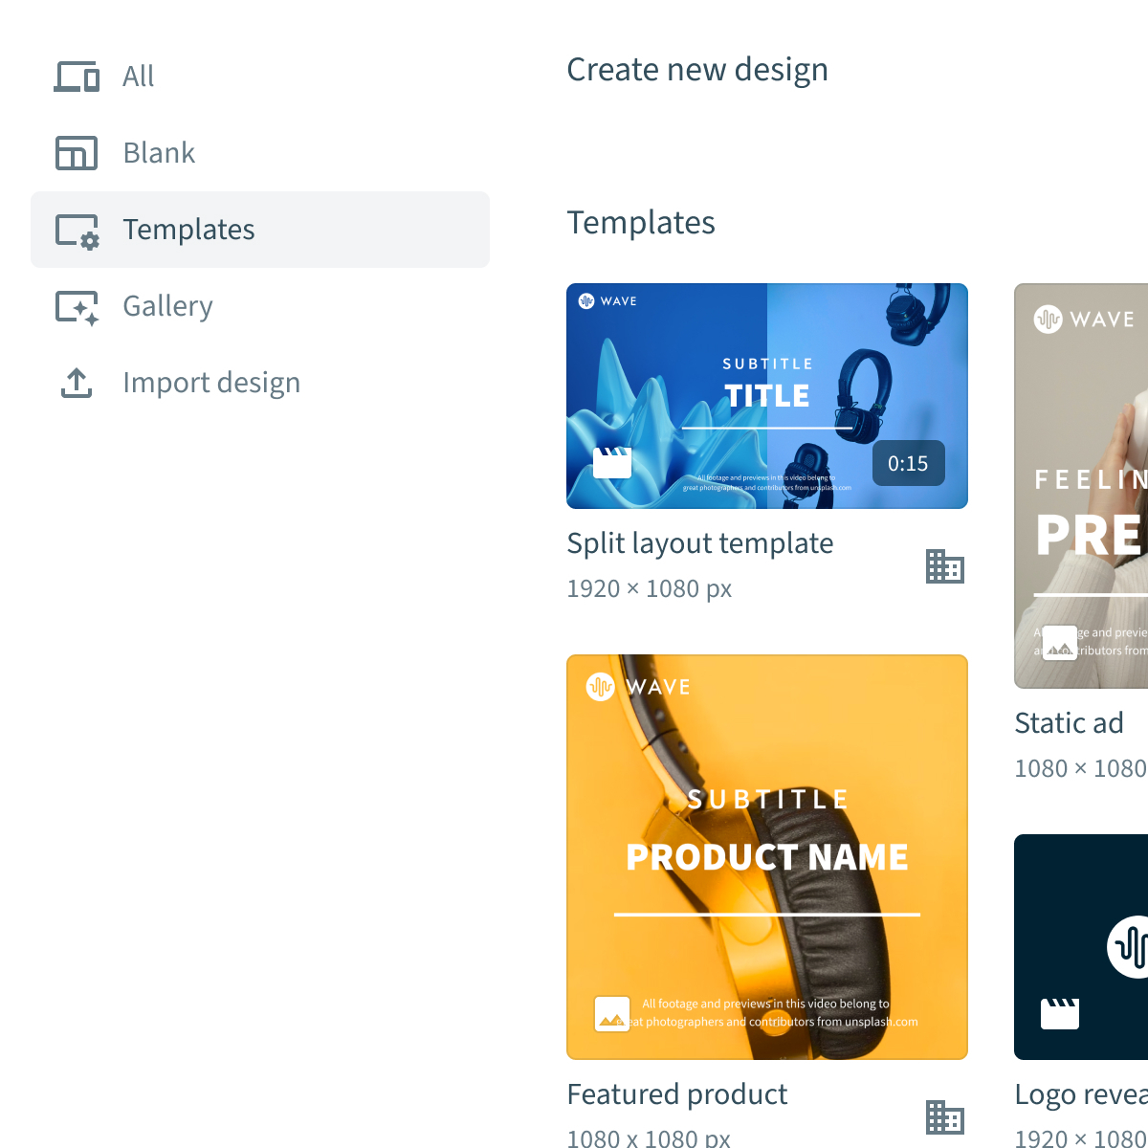Image resolution: width=1148 pixels, height=1148 pixels.
Task: Open the Split layout template link
Action: point(699,542)
